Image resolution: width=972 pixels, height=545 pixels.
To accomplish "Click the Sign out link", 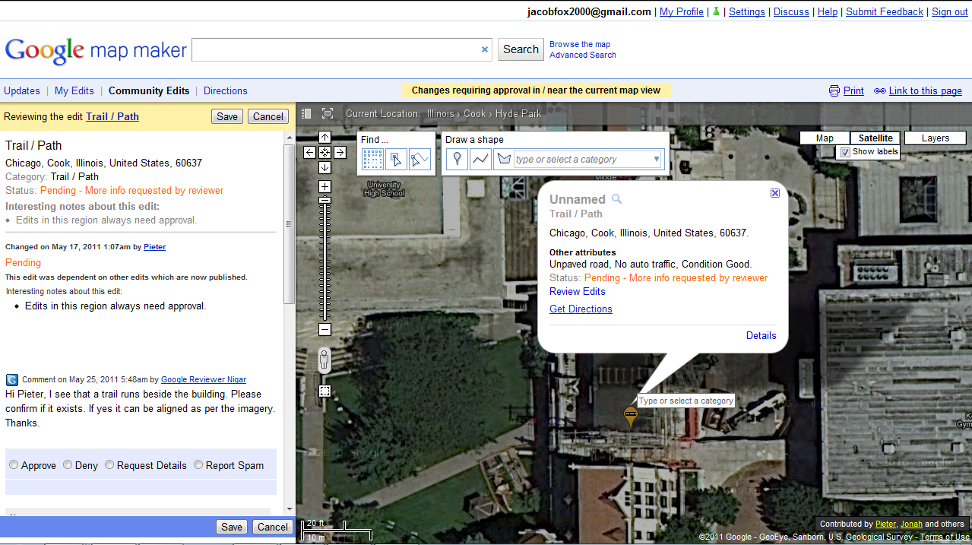I will 950,11.
